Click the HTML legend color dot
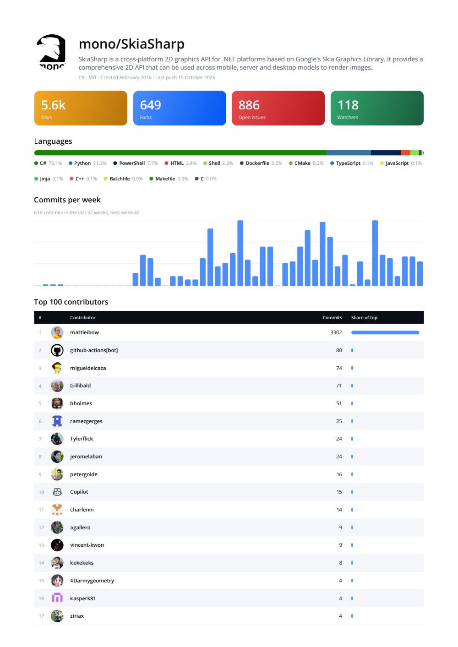The width and height of the screenshot is (458, 647). coord(167,163)
